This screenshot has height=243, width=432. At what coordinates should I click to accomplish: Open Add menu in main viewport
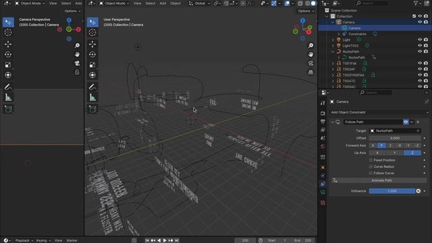(x=163, y=3)
